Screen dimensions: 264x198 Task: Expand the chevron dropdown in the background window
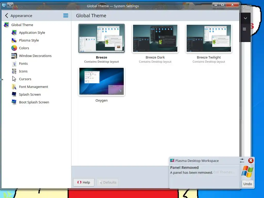point(245,18)
